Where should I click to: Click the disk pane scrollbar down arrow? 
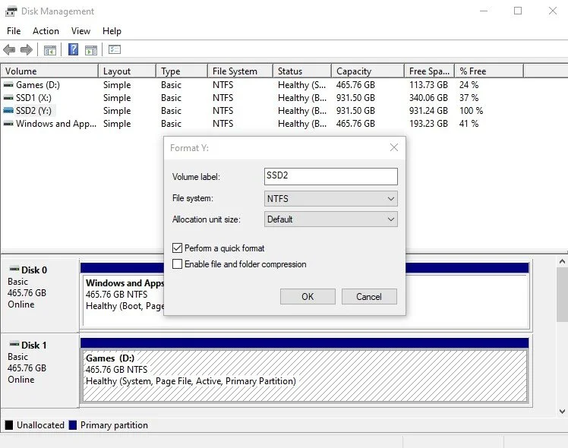point(562,411)
